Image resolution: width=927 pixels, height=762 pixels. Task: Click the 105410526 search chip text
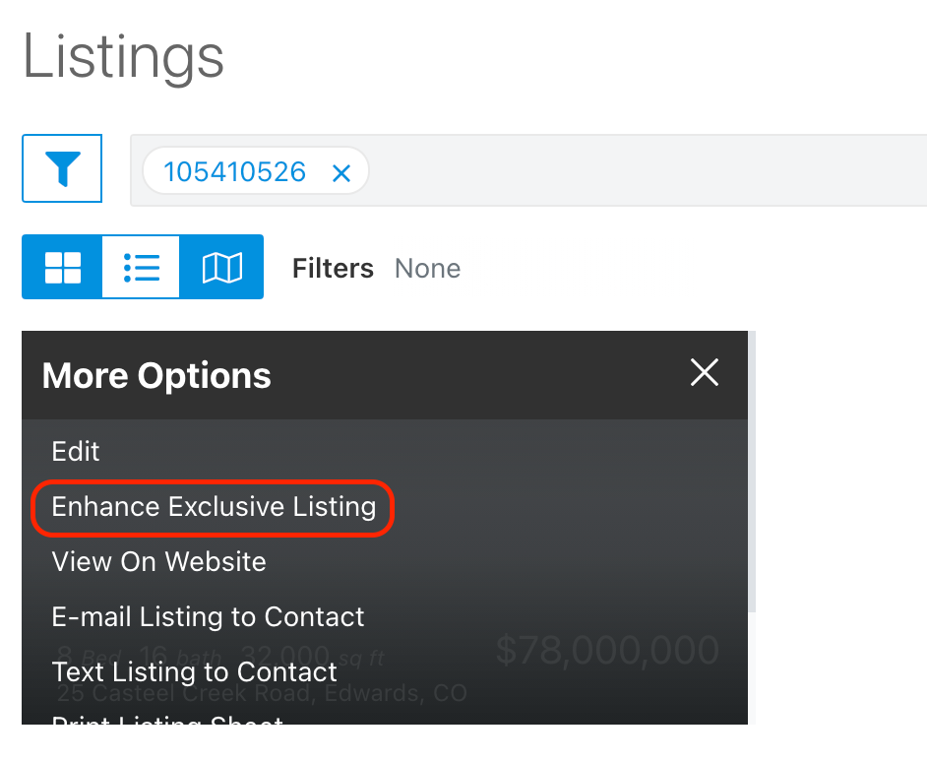(x=235, y=172)
